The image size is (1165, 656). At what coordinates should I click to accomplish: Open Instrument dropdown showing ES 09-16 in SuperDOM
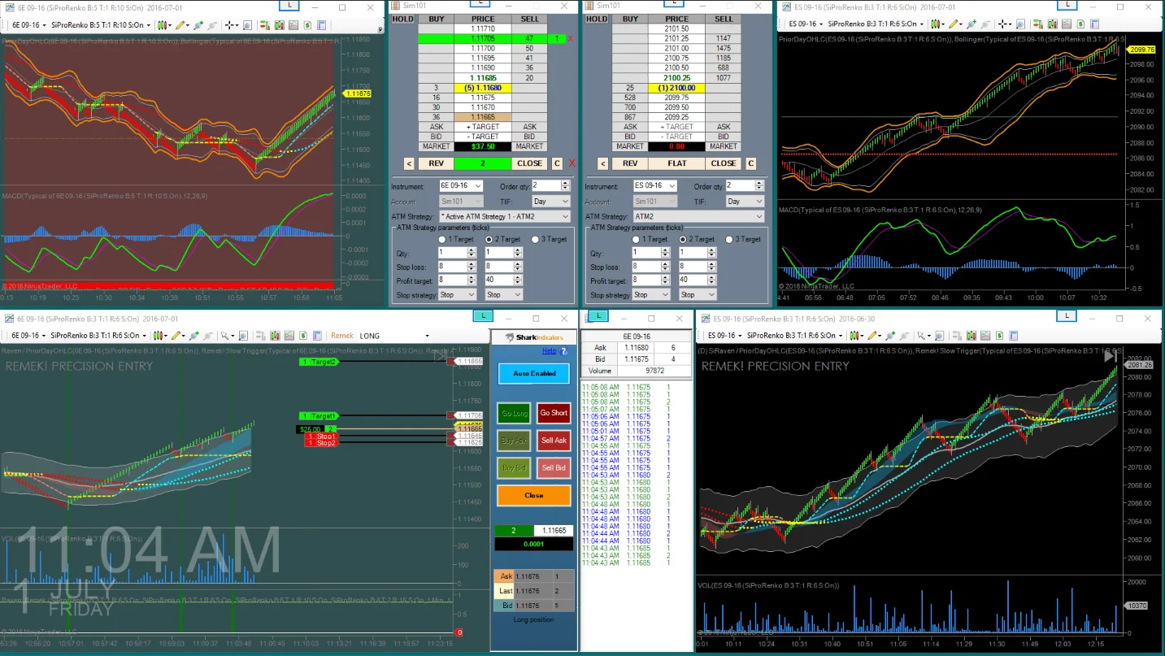(654, 186)
